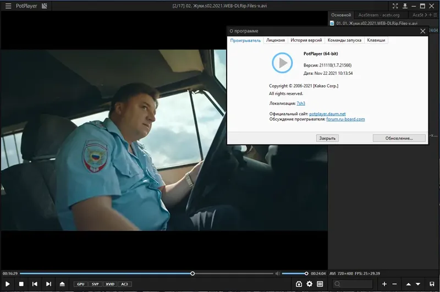
Task: Open the Лицензия tab
Action: (x=276, y=40)
